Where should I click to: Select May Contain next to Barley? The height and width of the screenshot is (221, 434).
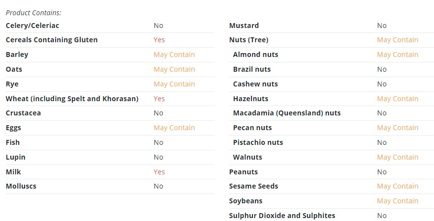pos(174,55)
